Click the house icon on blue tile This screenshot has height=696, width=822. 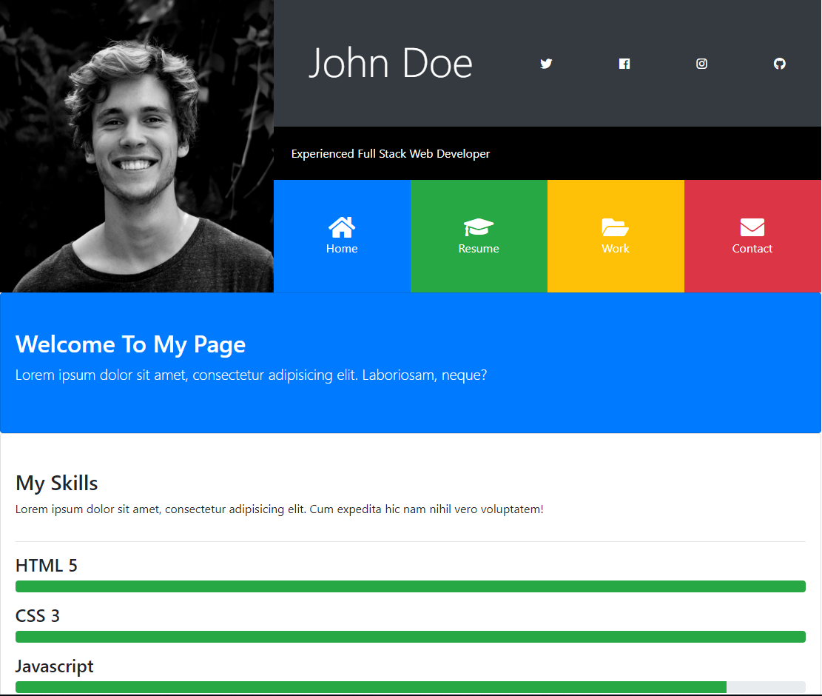coord(342,227)
